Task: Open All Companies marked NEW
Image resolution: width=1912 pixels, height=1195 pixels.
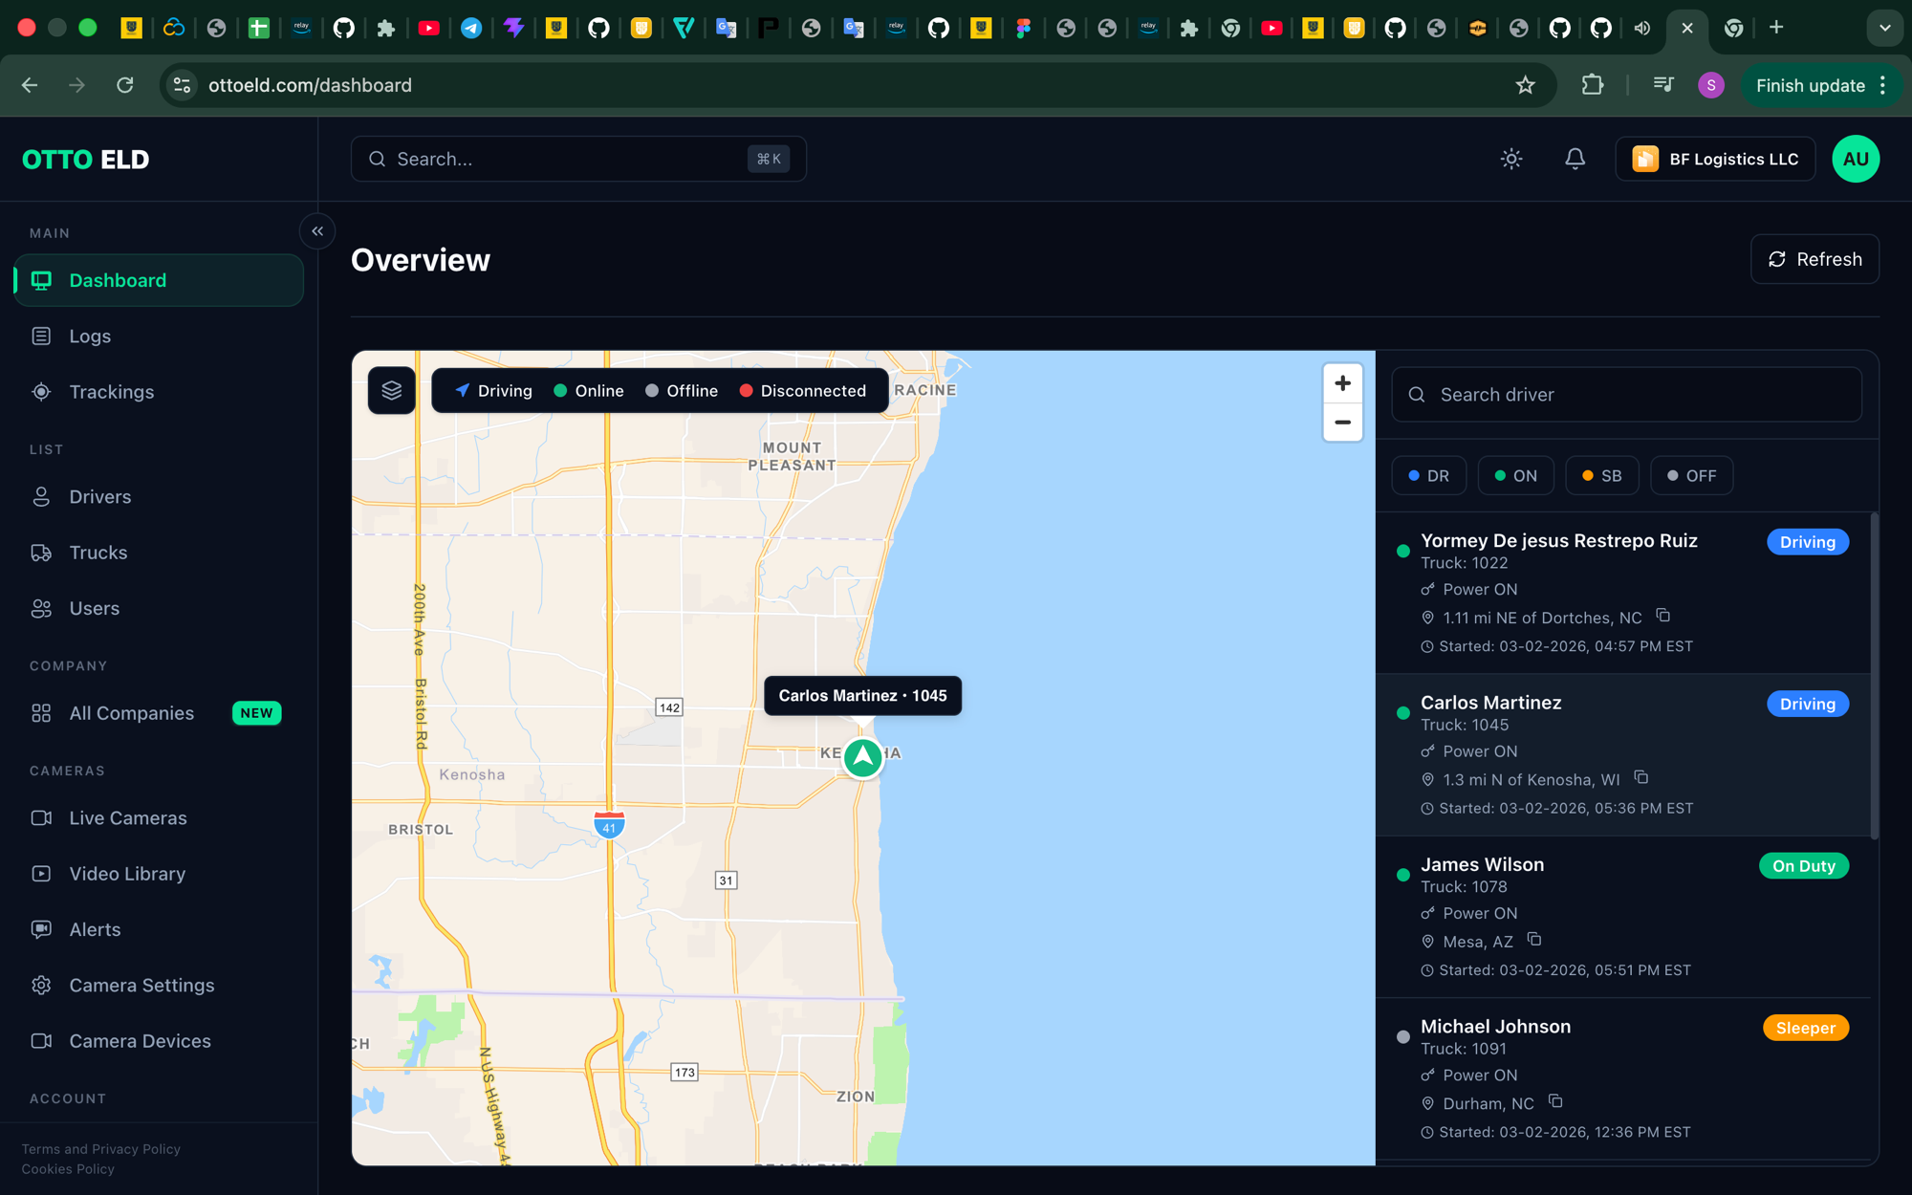Action: (x=131, y=712)
